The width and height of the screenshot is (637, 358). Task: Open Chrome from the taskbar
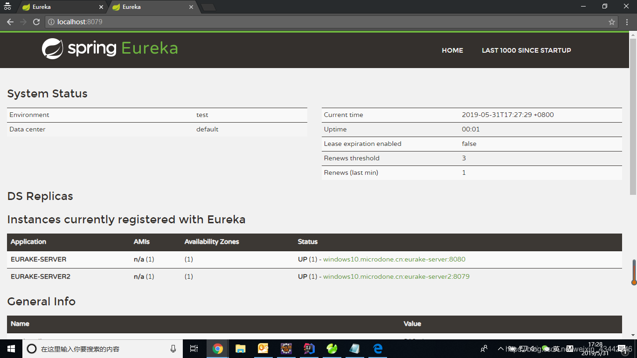click(x=218, y=349)
